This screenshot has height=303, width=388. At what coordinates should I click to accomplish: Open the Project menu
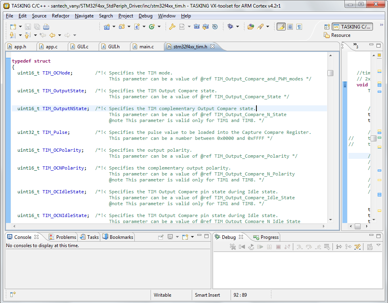click(x=126, y=16)
